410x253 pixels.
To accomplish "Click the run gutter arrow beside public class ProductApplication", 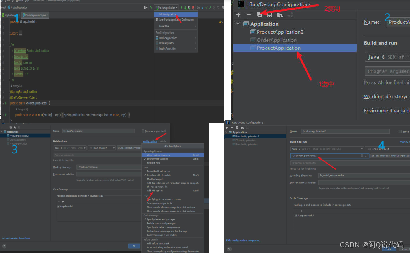I will click(6, 103).
